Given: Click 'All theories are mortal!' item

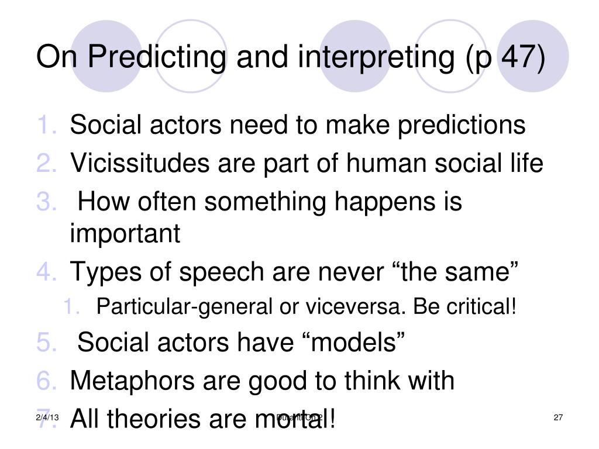Looking at the screenshot, I should [x=203, y=419].
